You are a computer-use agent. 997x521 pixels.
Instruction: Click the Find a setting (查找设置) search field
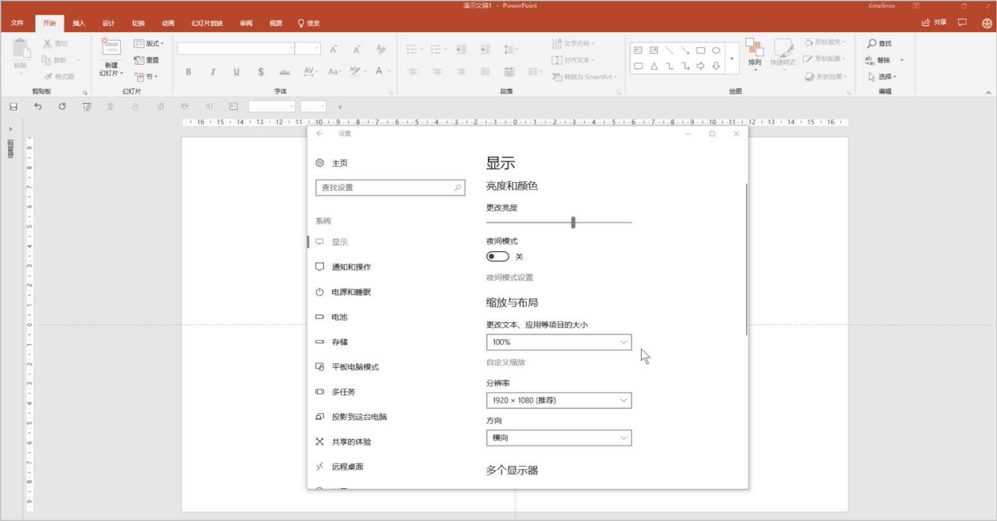pos(390,187)
